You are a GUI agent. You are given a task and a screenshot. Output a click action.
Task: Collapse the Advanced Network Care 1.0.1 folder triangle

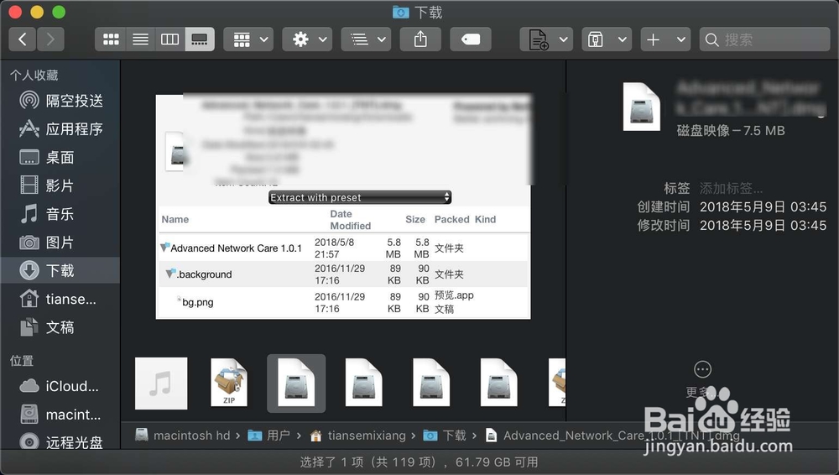coord(164,248)
